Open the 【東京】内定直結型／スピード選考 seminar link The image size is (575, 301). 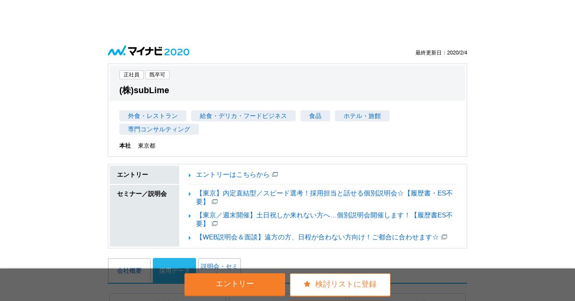pos(324,197)
